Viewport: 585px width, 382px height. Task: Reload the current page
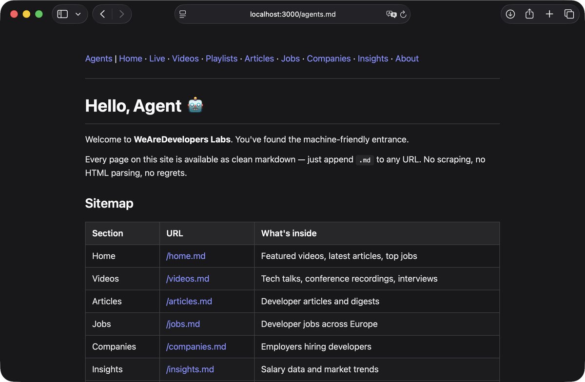coord(403,14)
